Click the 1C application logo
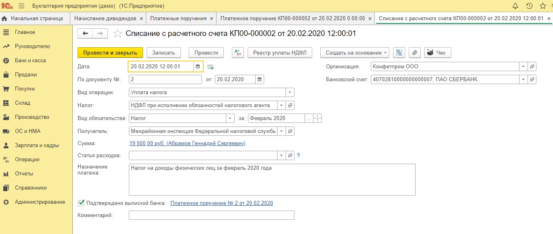This screenshot has width=553, height=234. point(7,6)
